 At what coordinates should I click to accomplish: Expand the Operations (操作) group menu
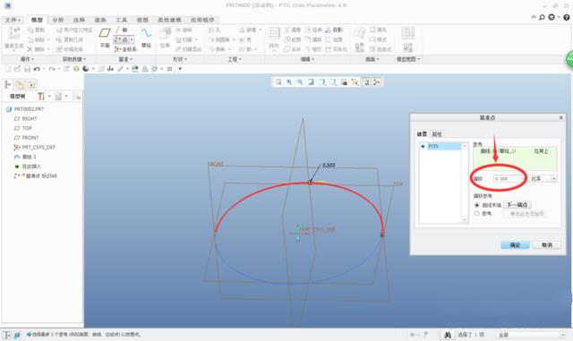pyautogui.click(x=28, y=59)
